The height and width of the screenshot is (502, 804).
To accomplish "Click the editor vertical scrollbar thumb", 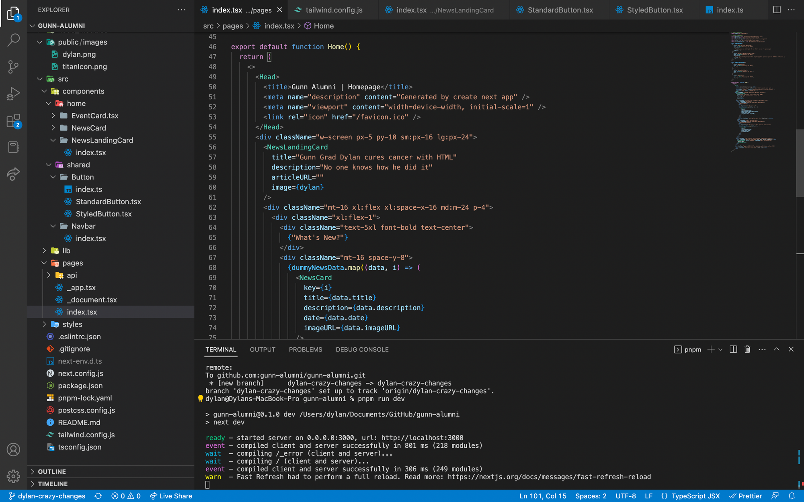I will click(800, 163).
